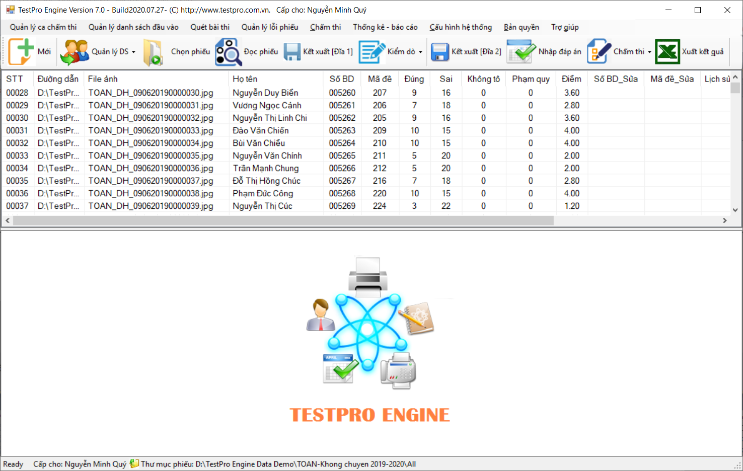Viewport: 743px width, 471px height.
Task: Open the Quét bài thi menu
Action: [x=210, y=27]
